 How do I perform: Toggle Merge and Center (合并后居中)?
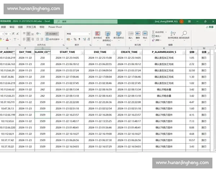(x=55, y=39)
